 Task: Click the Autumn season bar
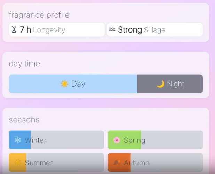155,163
